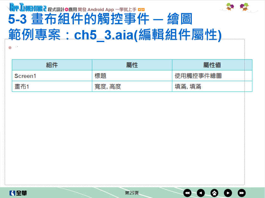Click the home button with up chevrons
The image size is (265, 198).
point(215,193)
